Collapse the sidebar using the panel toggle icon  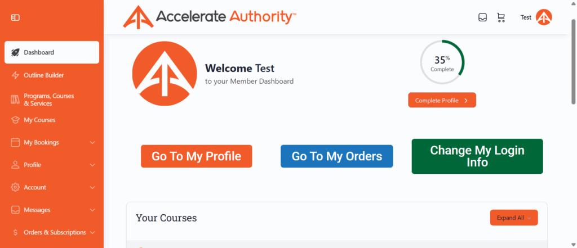(x=15, y=17)
